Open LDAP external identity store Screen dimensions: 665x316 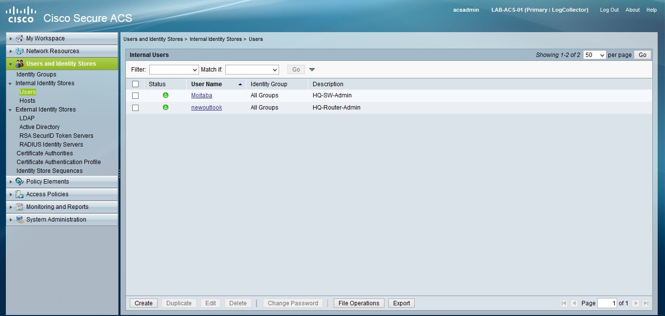[x=27, y=118]
